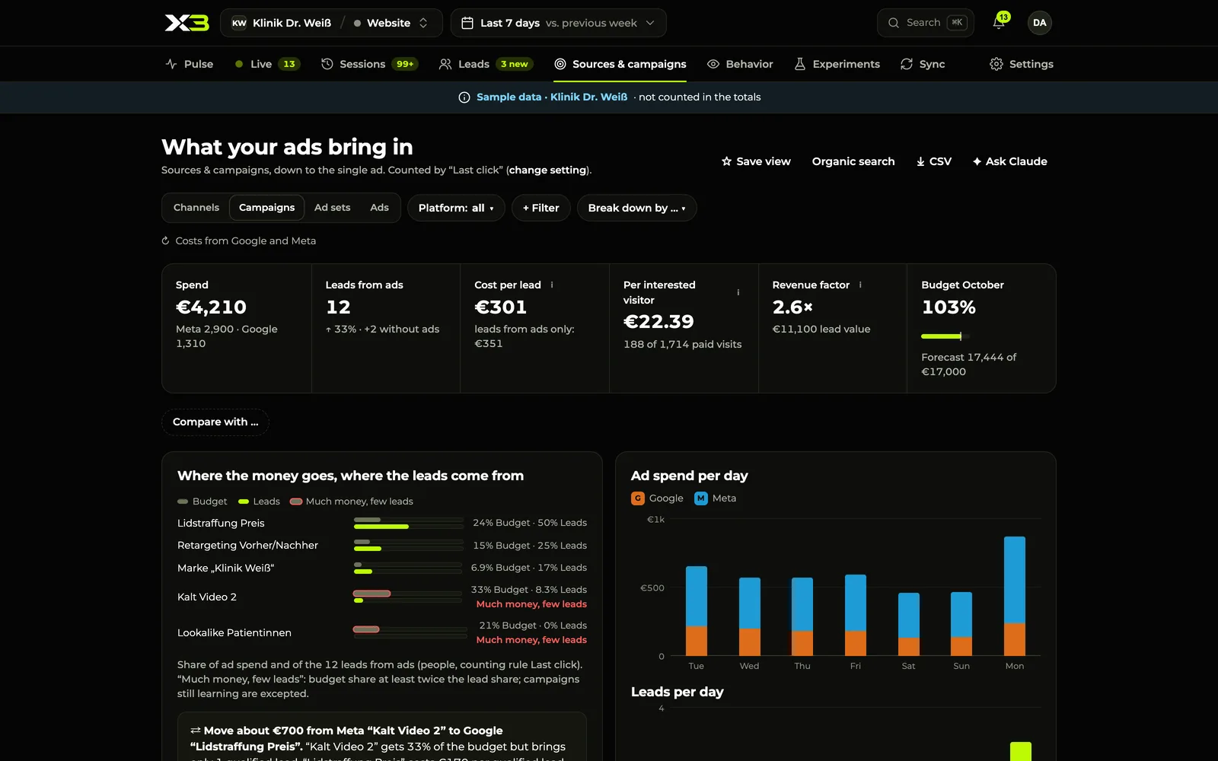Click the calendar icon in date range selector

point(467,23)
